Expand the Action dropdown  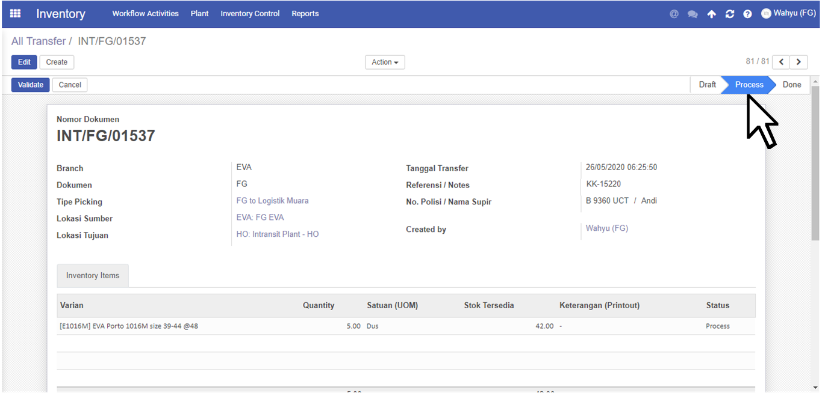pos(385,62)
